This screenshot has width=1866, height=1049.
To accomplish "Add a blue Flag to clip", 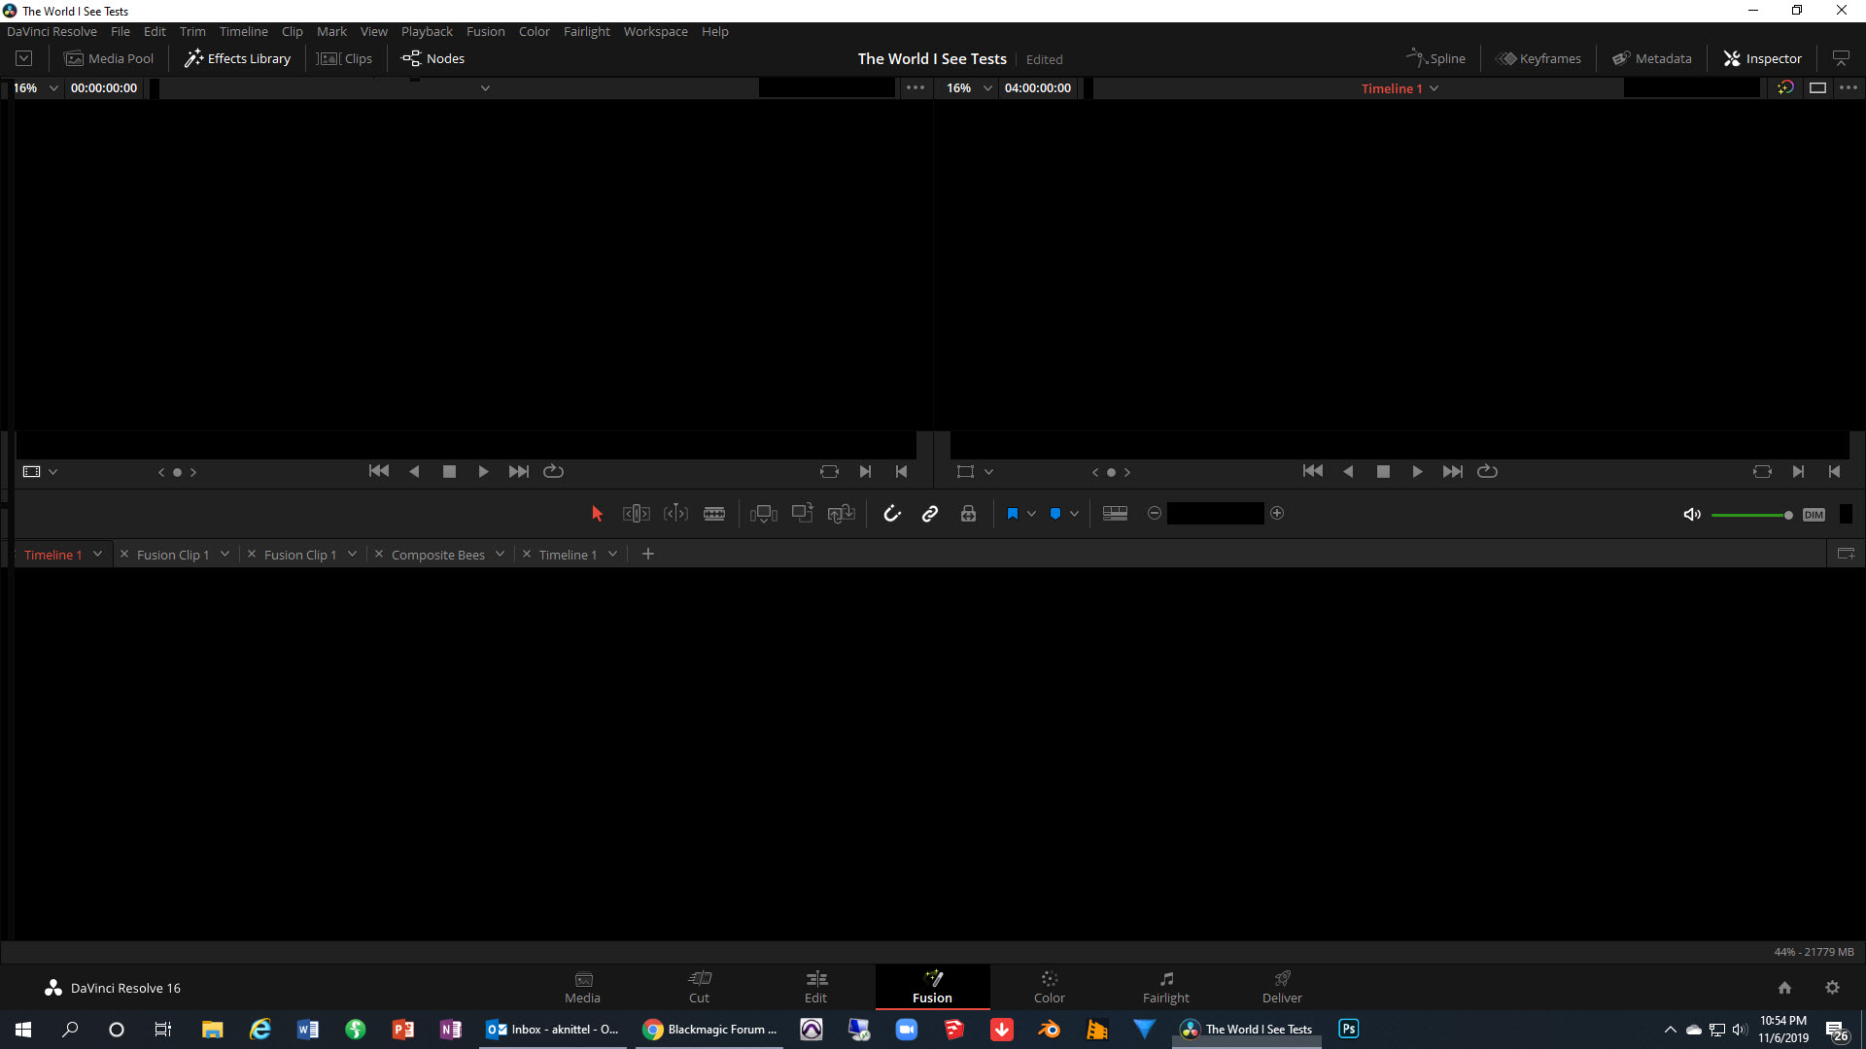I will (1013, 514).
